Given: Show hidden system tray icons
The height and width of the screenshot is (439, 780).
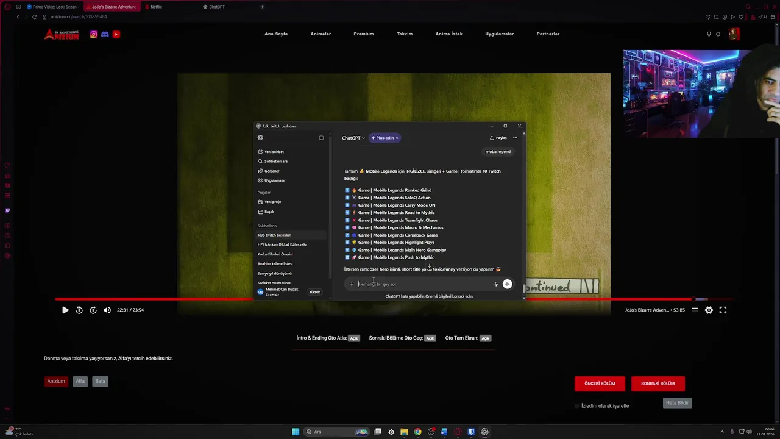Looking at the screenshot, I should click(x=722, y=432).
